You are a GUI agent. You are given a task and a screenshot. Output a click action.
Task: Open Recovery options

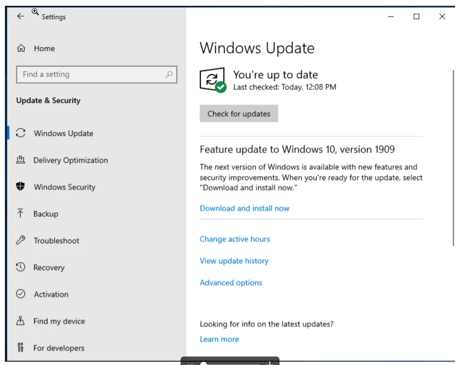(x=49, y=268)
